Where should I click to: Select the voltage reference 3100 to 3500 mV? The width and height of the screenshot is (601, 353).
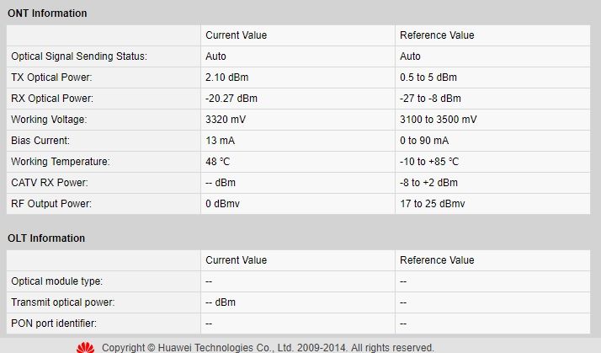pyautogui.click(x=439, y=120)
